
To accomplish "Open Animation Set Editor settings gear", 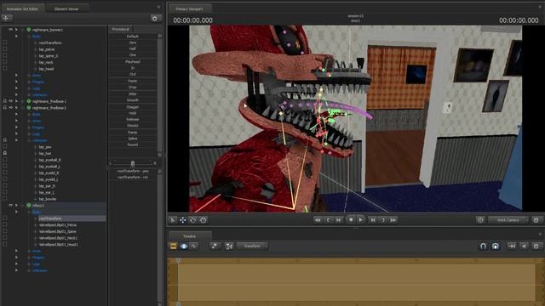I will click(x=155, y=18).
